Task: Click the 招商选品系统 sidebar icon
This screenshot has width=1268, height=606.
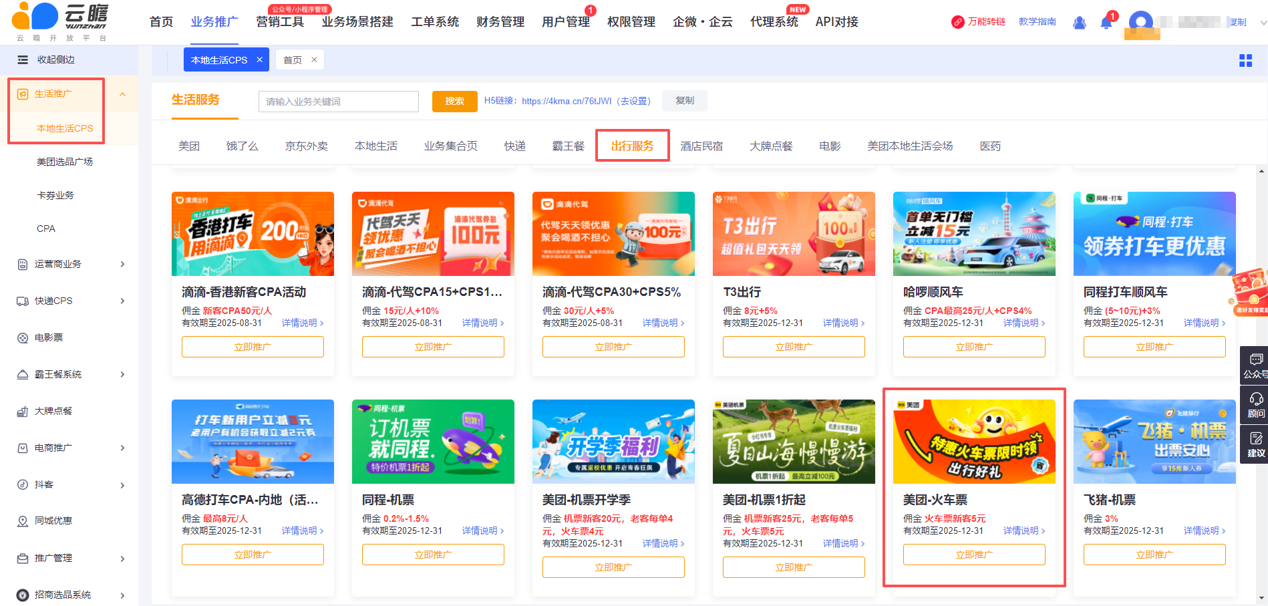Action: pyautogui.click(x=23, y=595)
